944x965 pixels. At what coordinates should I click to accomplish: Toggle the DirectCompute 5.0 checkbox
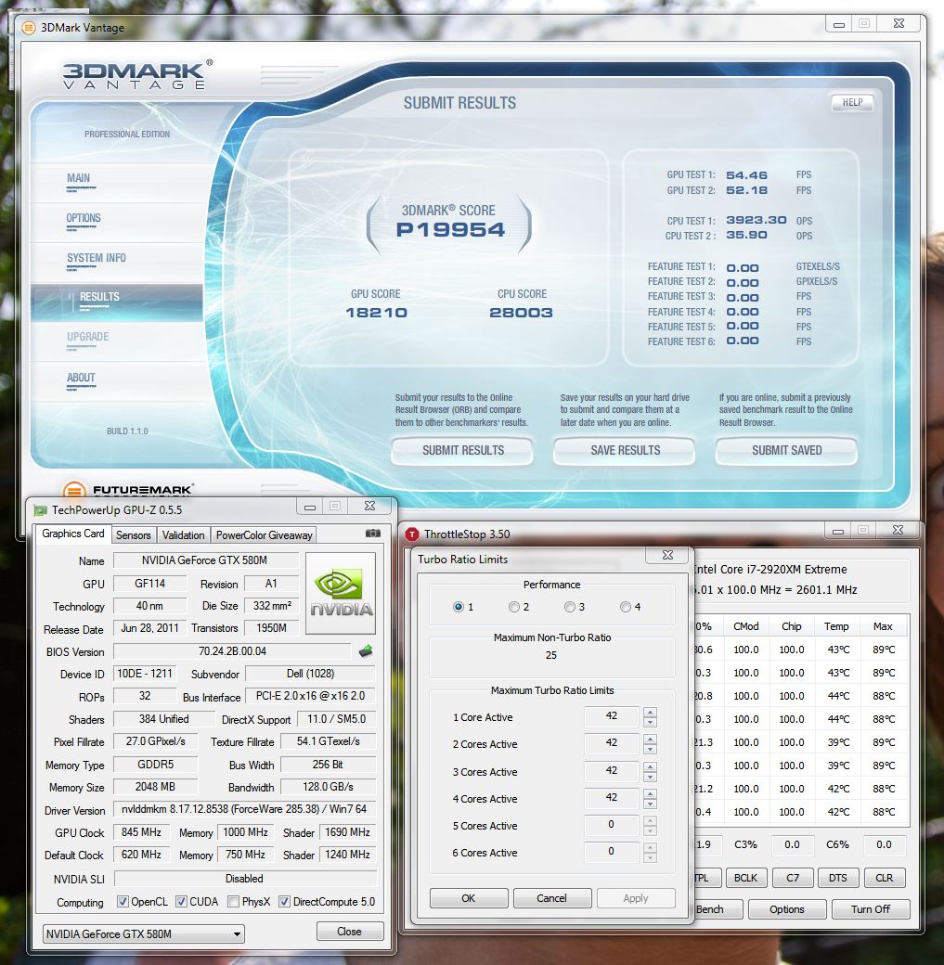(284, 902)
